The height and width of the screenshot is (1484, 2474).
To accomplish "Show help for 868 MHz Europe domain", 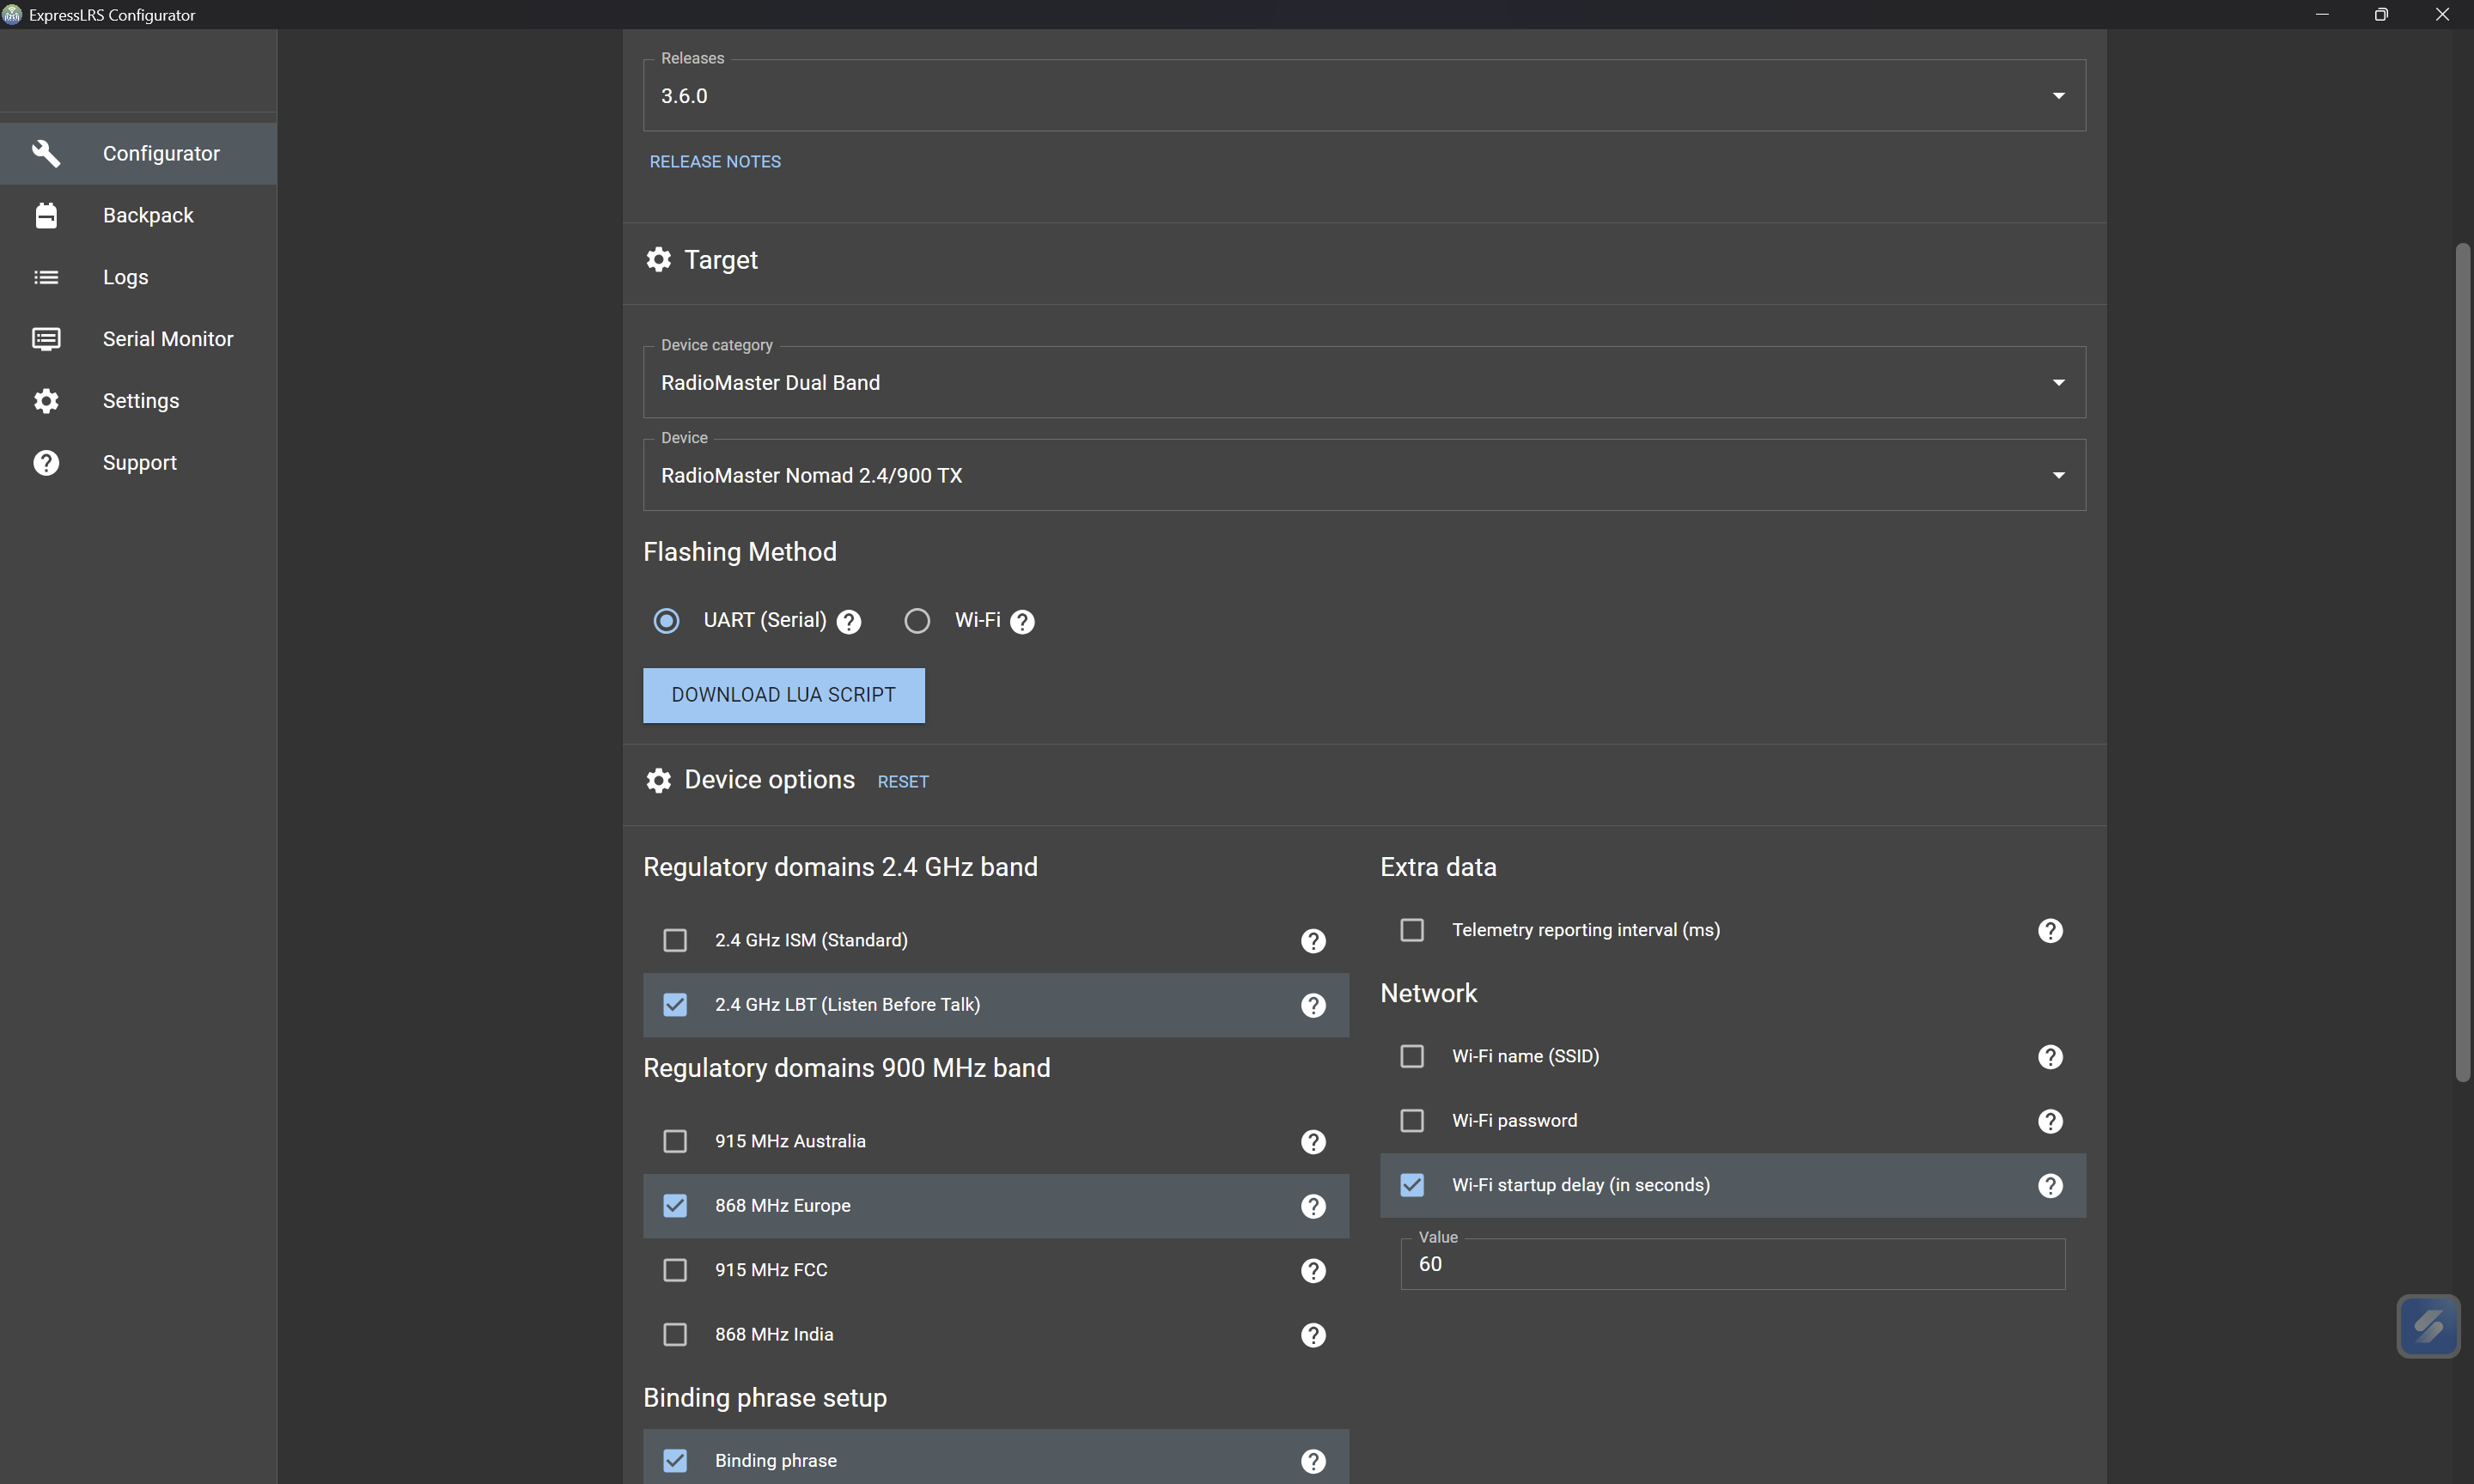I will click(x=1313, y=1206).
